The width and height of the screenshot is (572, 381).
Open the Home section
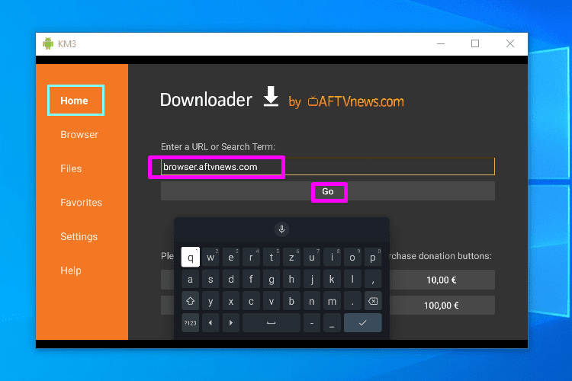point(76,101)
